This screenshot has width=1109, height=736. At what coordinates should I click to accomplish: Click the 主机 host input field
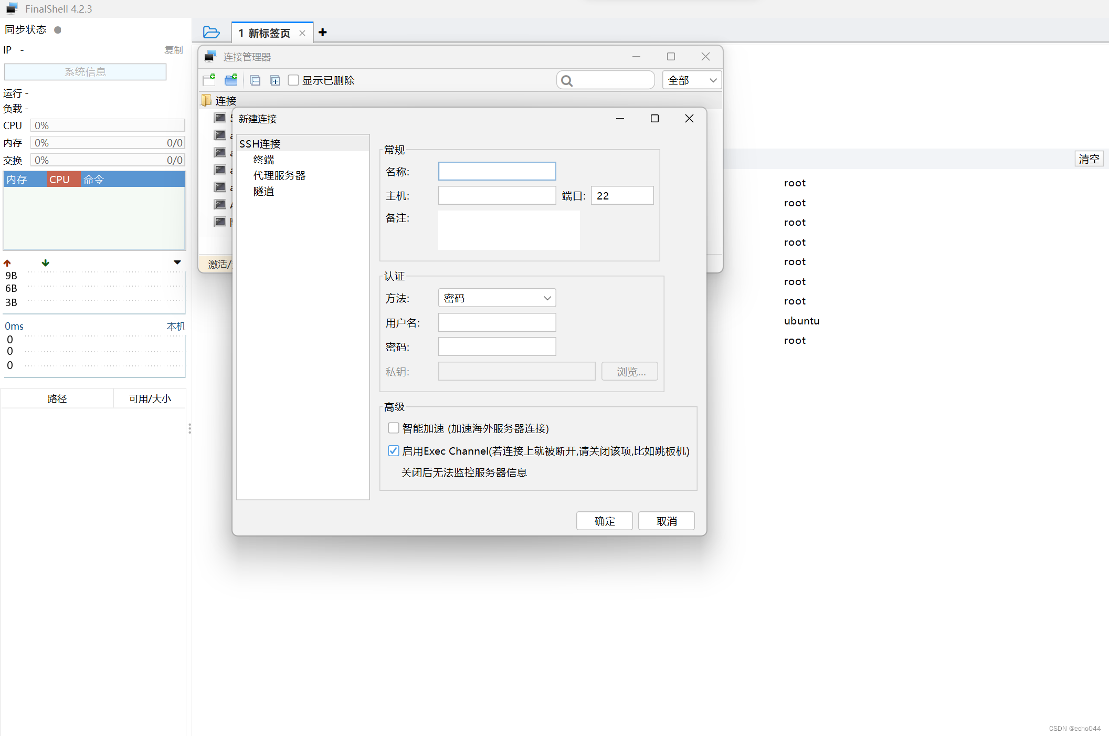tap(497, 196)
